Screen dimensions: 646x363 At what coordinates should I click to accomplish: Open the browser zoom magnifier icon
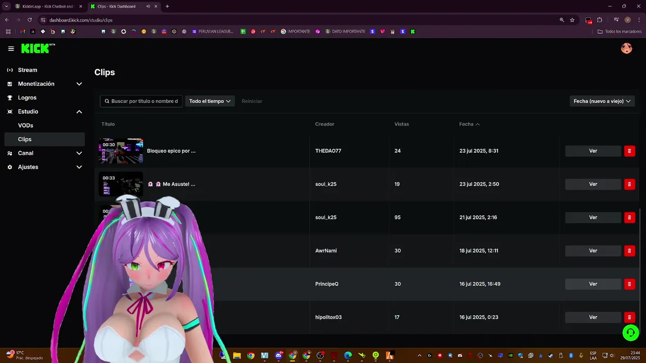(x=562, y=20)
